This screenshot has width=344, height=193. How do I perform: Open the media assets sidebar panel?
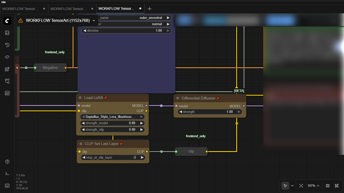(x=7, y=33)
